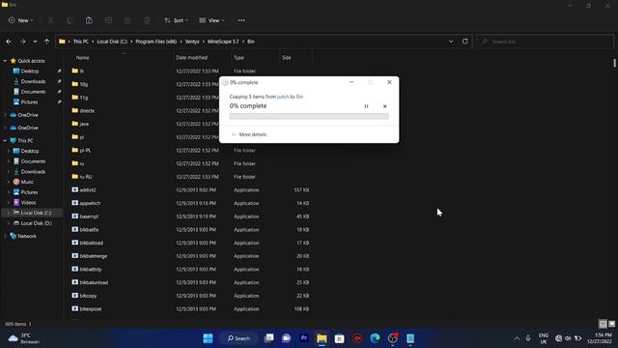Viewport: 618px width, 348px height.
Task: Click the file list vertical scrollbar
Action: pos(614,63)
